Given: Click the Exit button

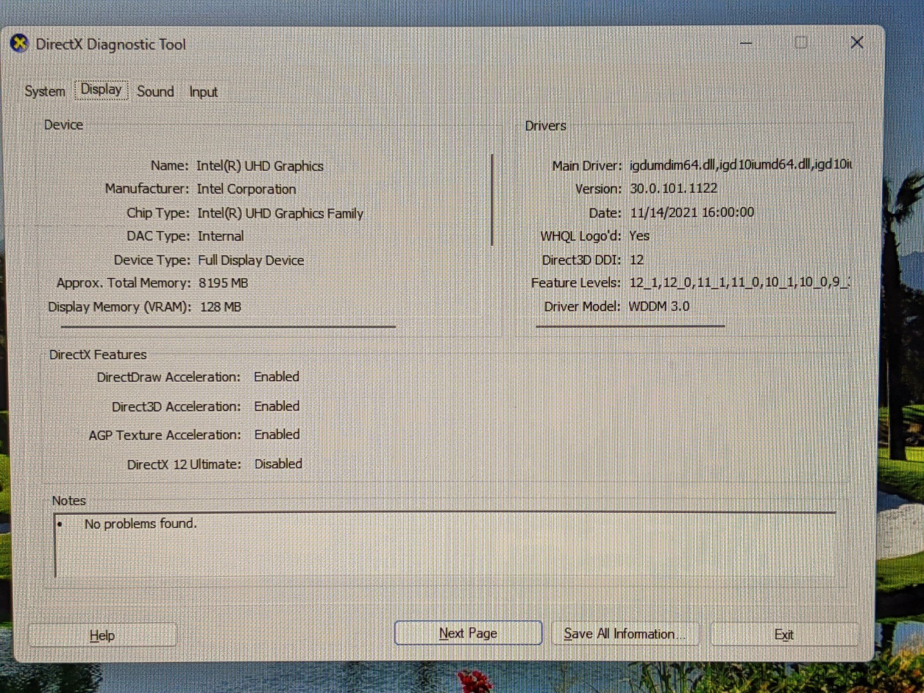Looking at the screenshot, I should (784, 634).
